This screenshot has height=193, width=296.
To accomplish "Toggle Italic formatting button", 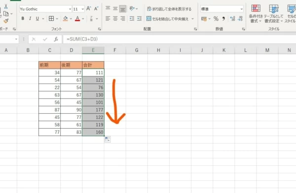I will coord(30,19).
